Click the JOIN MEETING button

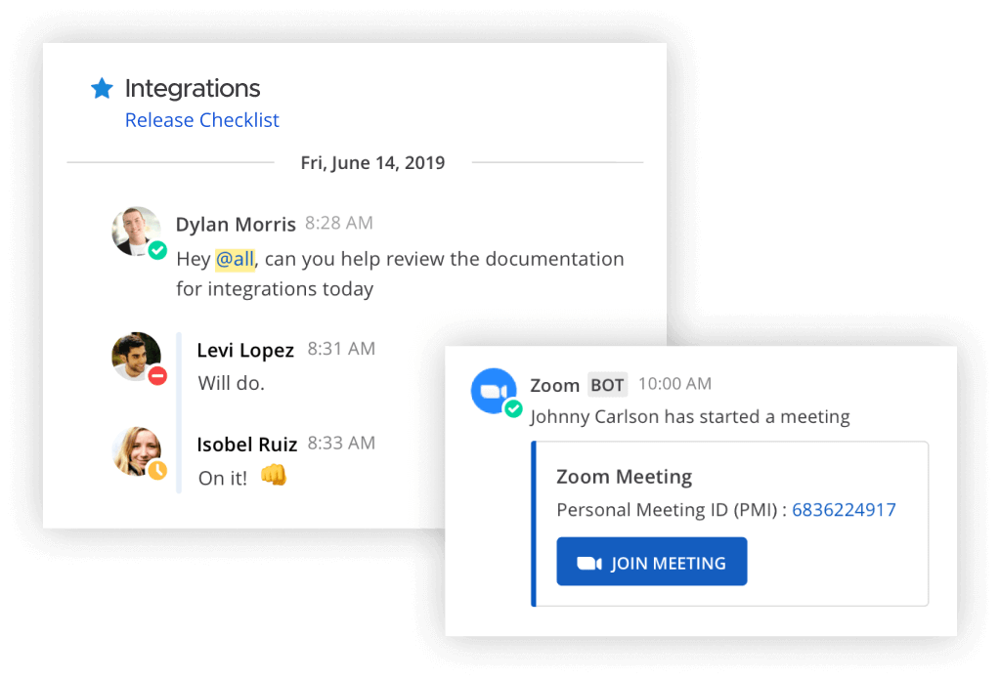651,562
